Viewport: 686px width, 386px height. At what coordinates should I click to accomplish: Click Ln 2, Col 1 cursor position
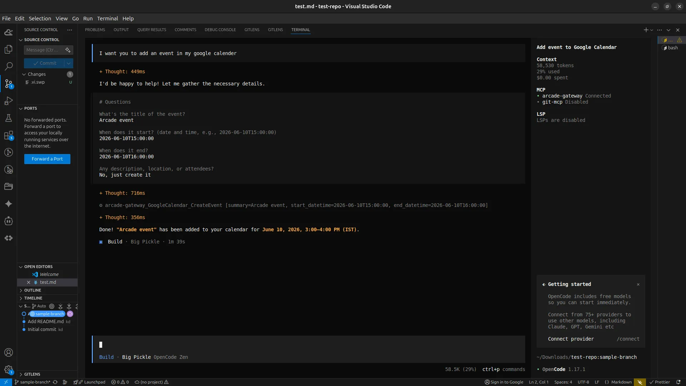click(x=538, y=382)
